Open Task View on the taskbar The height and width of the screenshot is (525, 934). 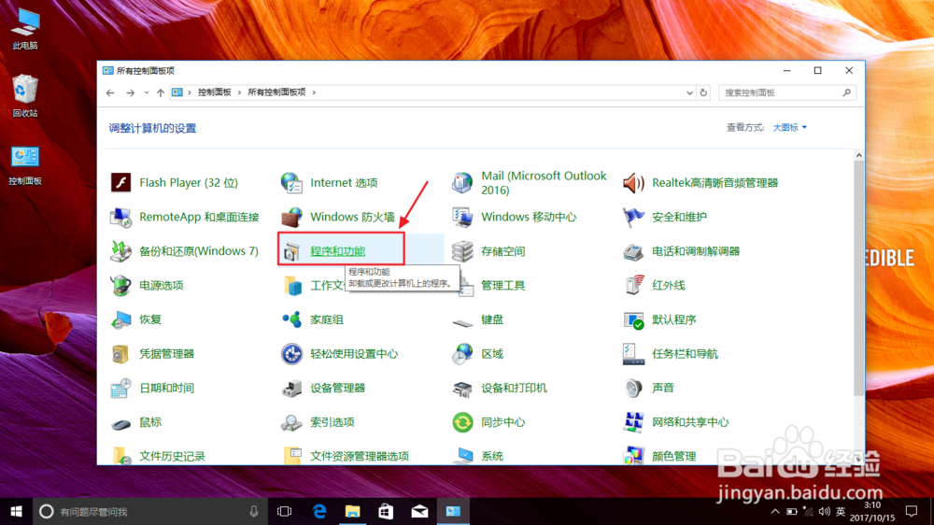tap(284, 511)
